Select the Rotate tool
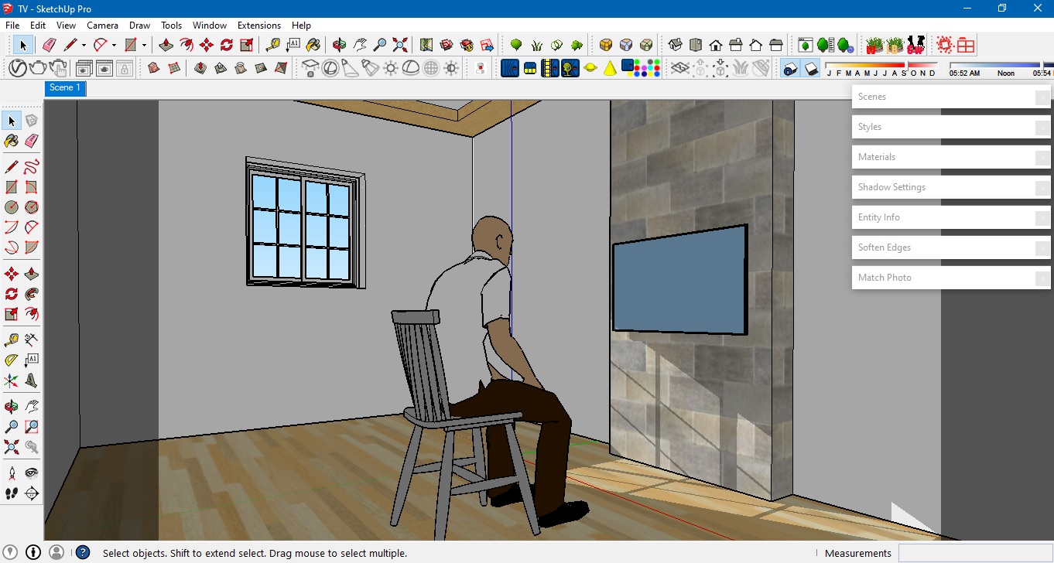The width and height of the screenshot is (1054, 563). [x=224, y=45]
